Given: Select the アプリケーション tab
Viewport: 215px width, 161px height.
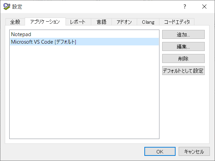Looking at the screenshot, I should tap(45, 22).
